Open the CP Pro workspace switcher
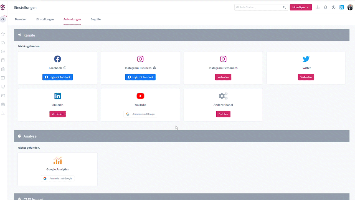355x200 pixels. [x=3, y=19]
